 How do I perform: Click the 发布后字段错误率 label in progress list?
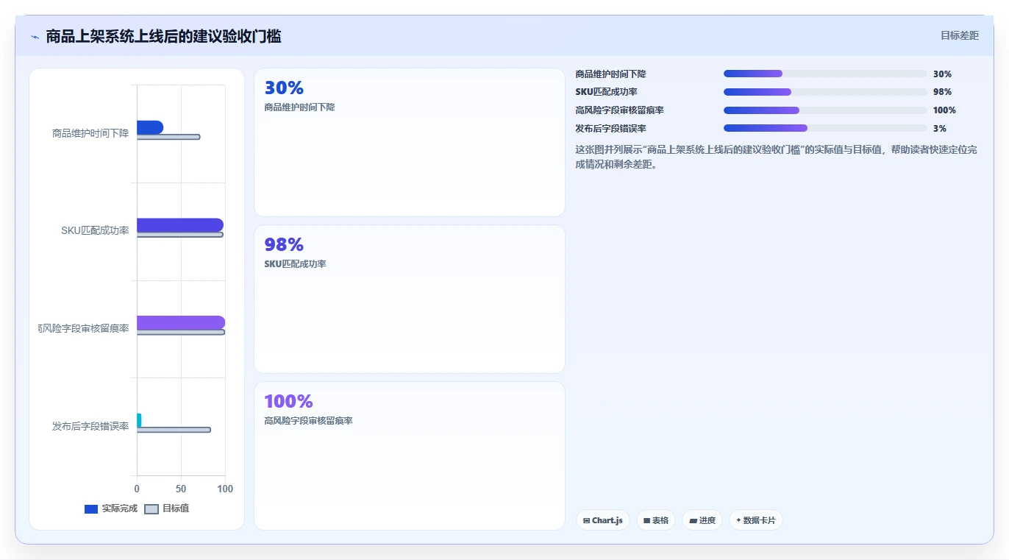point(610,128)
